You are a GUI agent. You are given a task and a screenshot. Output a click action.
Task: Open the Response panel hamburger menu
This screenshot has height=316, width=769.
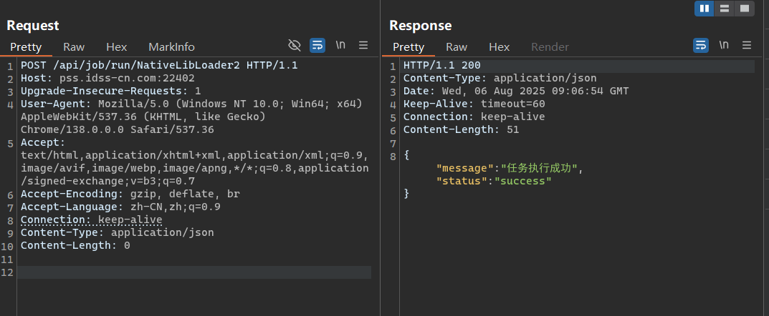tap(747, 46)
